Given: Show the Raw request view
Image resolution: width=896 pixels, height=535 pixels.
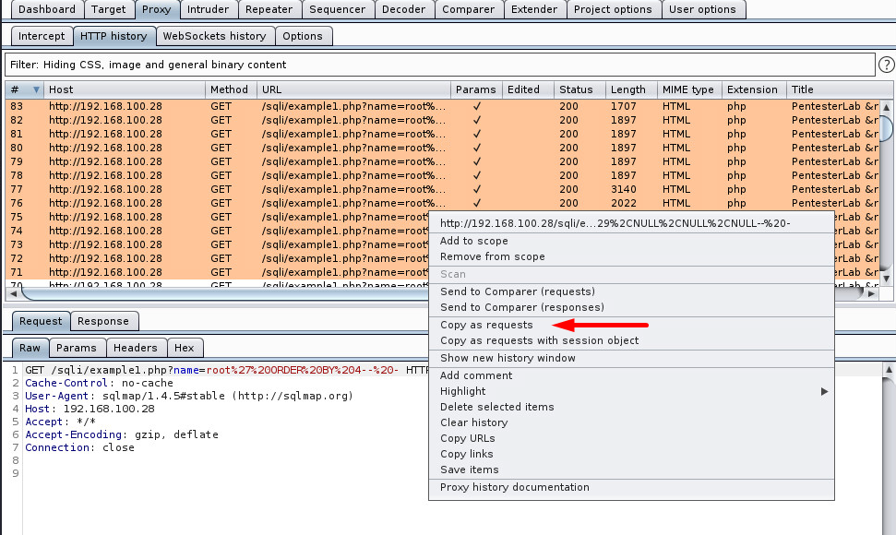Looking at the screenshot, I should pyautogui.click(x=30, y=348).
